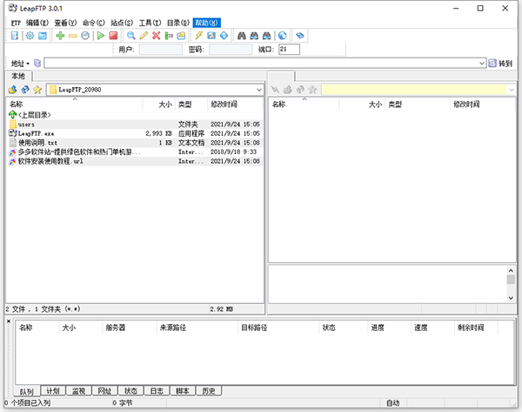The image size is (522, 412).
Task: Click the first binoculars find icon
Action: coord(242,36)
